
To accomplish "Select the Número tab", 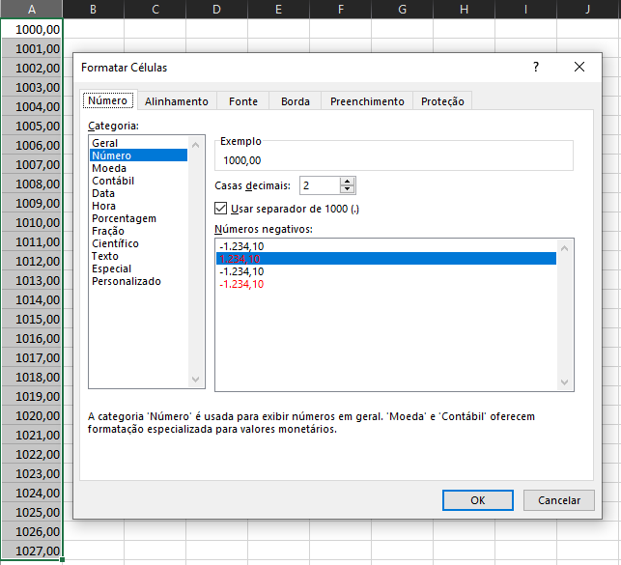I will (108, 100).
